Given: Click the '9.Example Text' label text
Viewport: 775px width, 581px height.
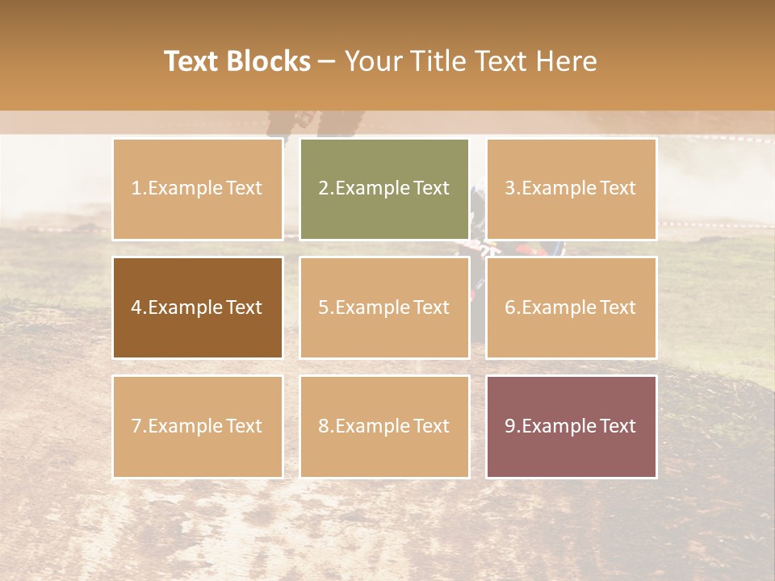Looking at the screenshot, I should coord(570,426).
